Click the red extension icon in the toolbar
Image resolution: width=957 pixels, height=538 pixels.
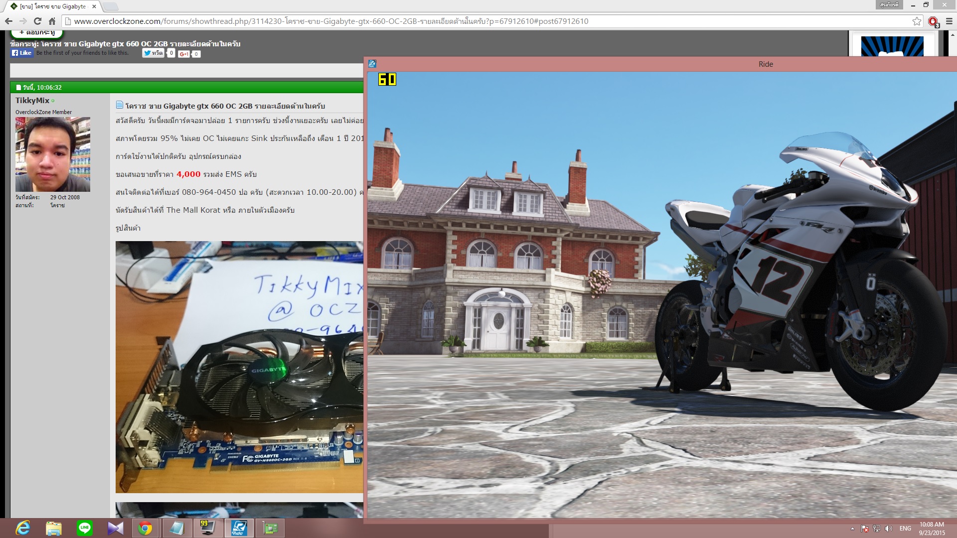[933, 21]
